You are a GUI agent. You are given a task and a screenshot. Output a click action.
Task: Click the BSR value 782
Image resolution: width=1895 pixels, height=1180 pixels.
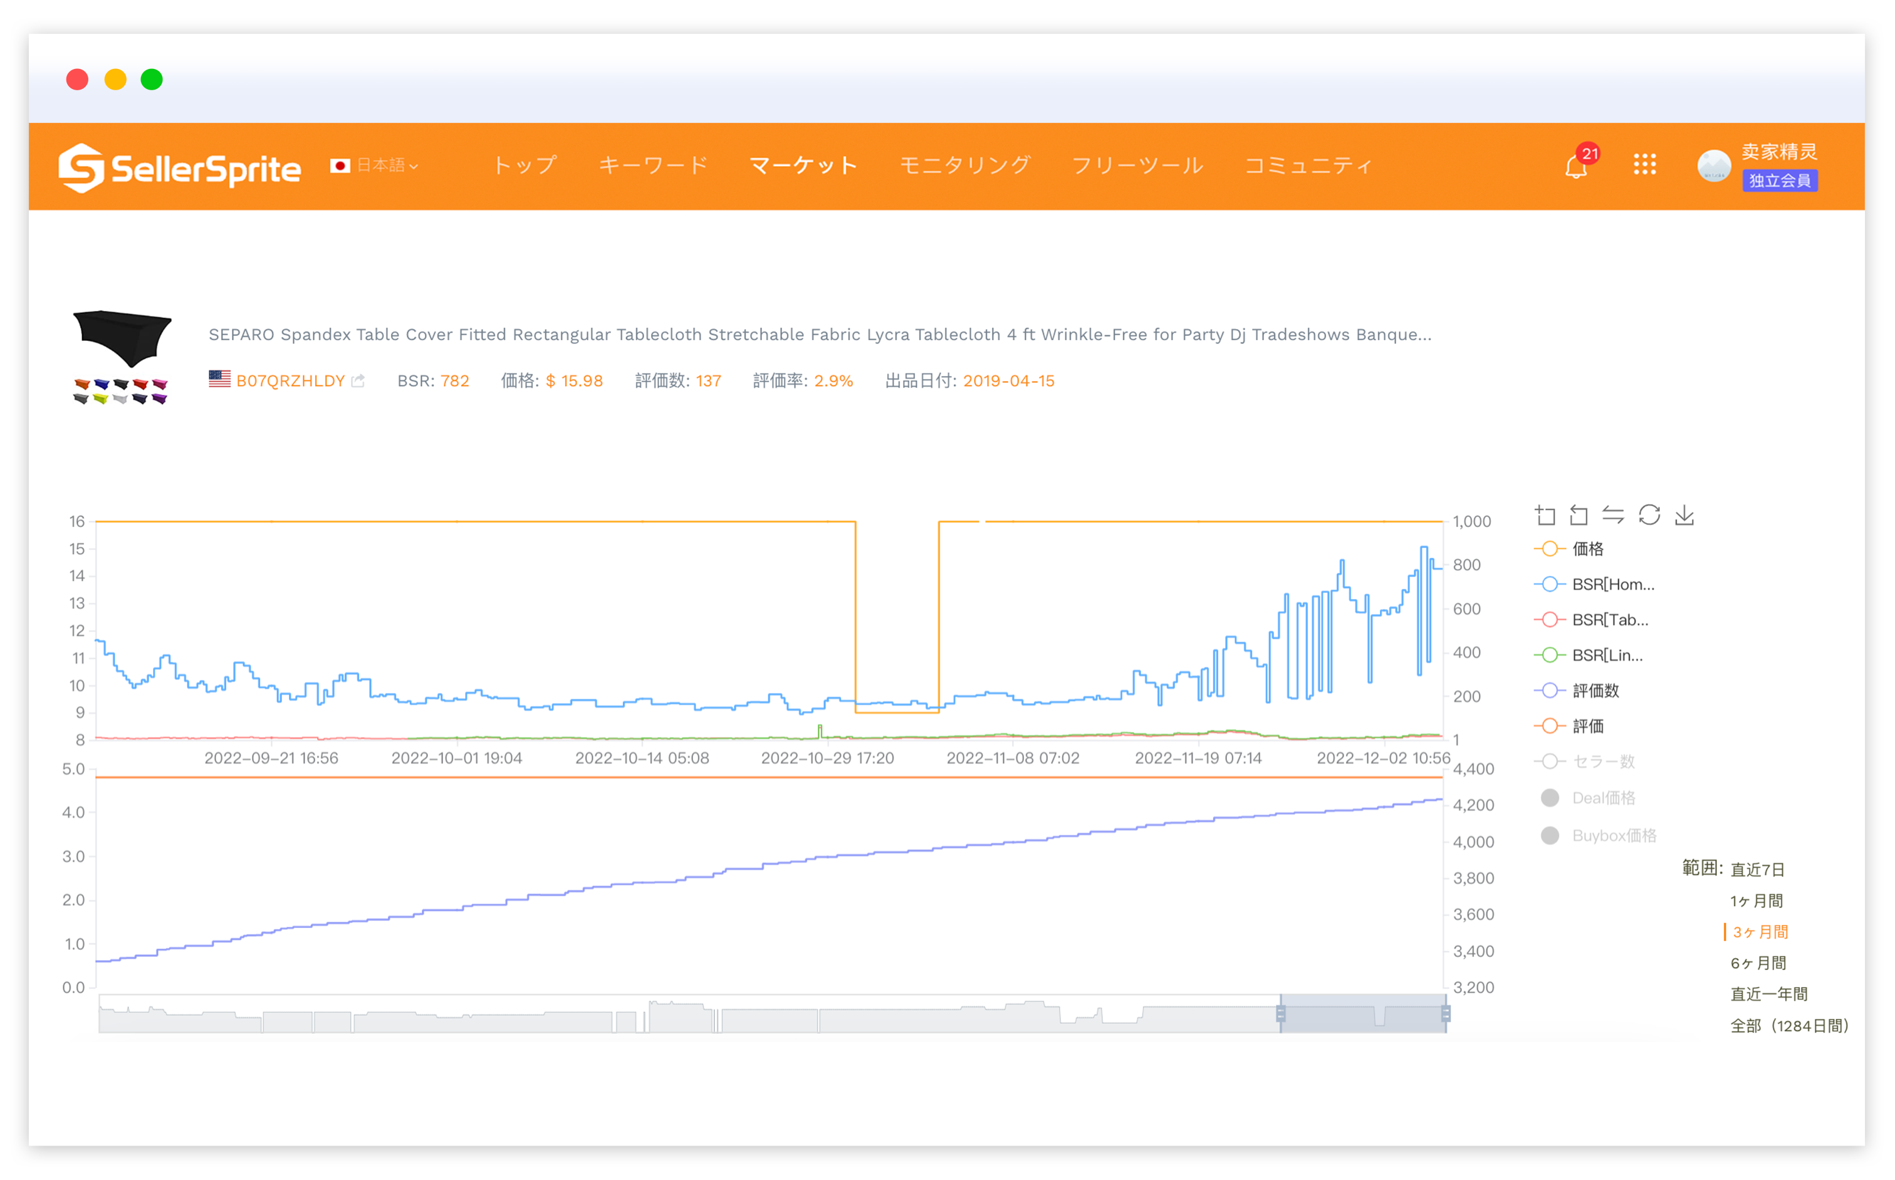click(x=455, y=381)
